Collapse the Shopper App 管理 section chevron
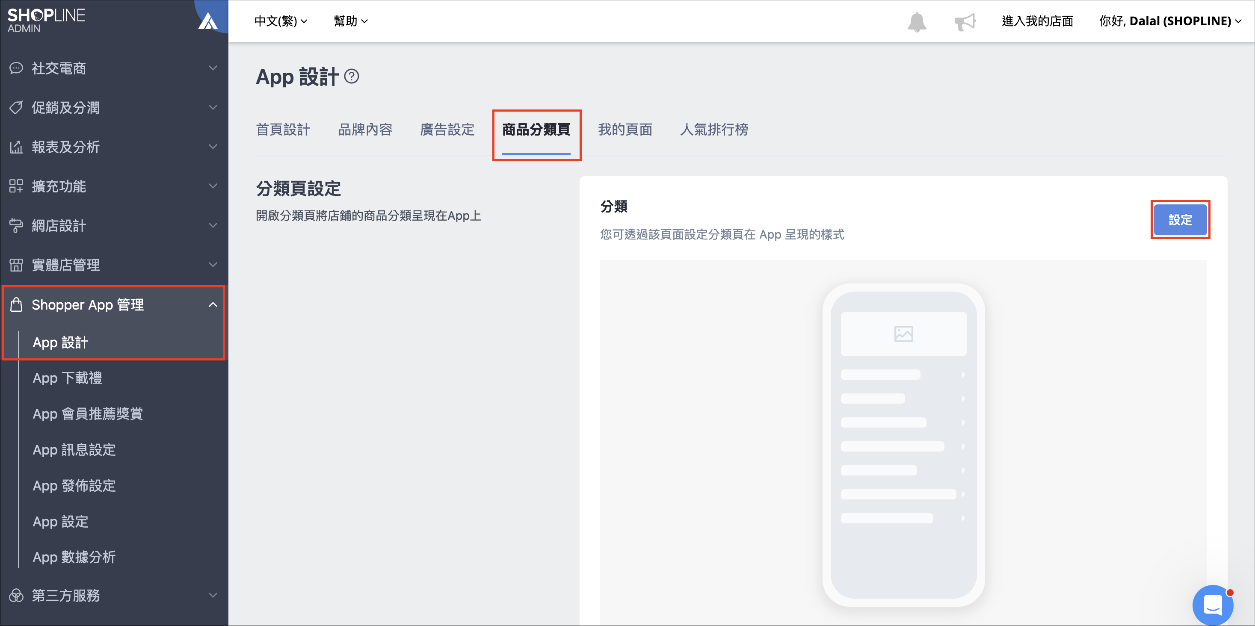The image size is (1255, 626). pos(213,304)
